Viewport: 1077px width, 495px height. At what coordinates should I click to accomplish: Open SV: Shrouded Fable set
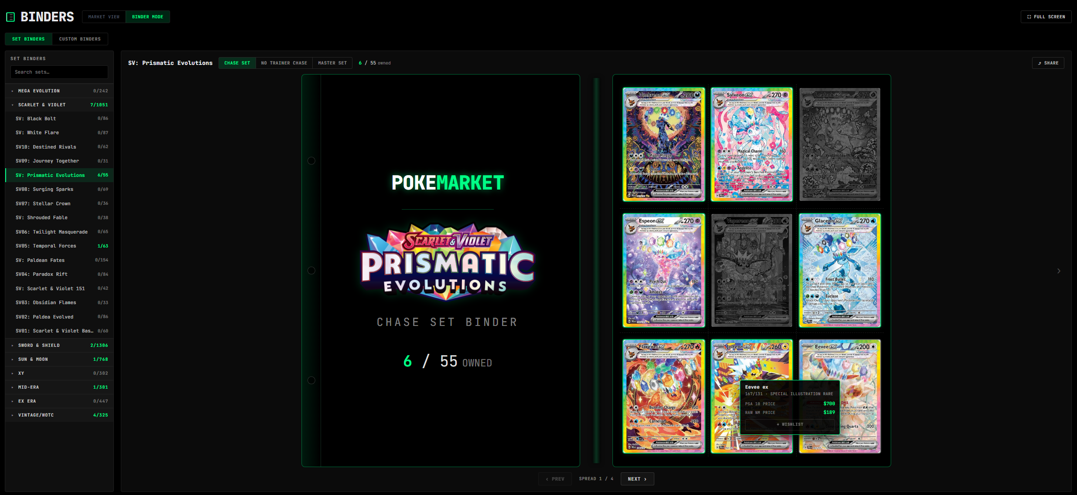59,217
